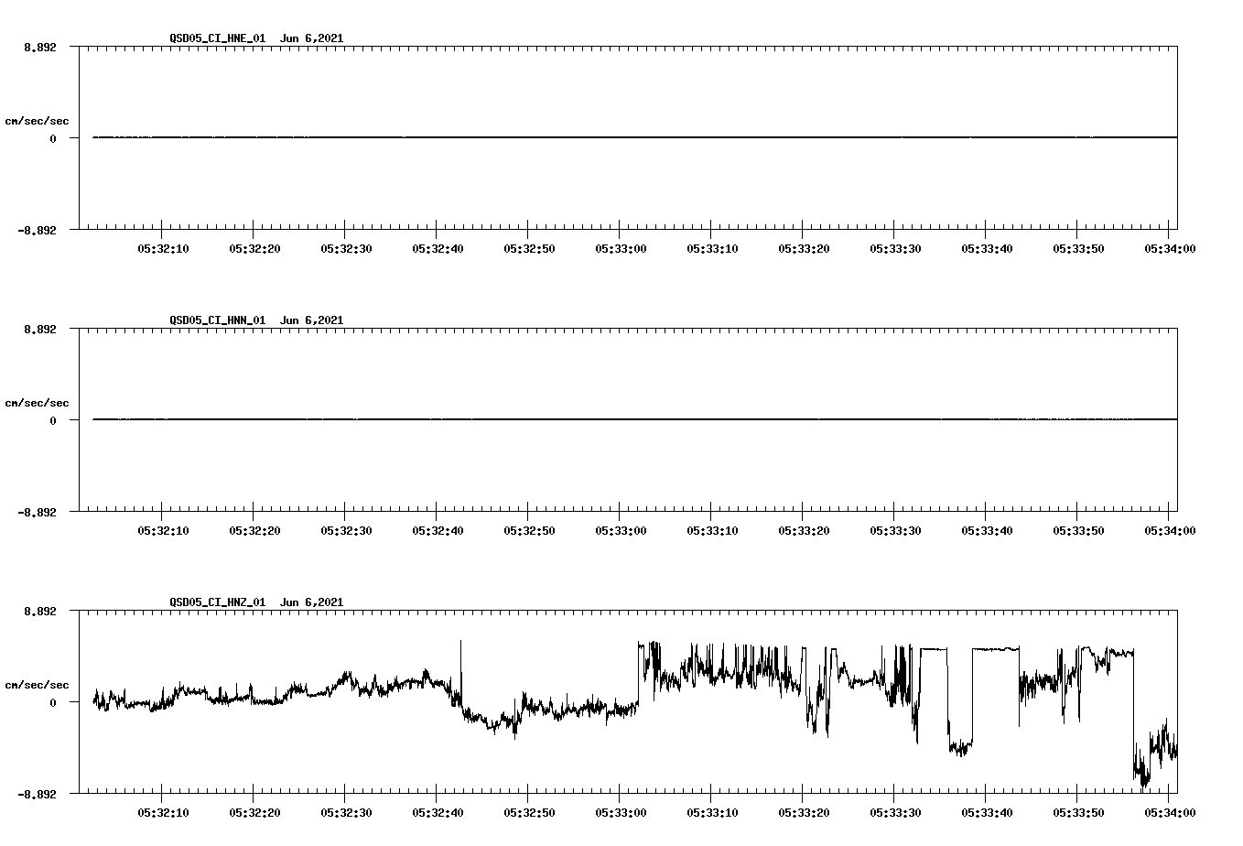Image resolution: width=1243 pixels, height=846 pixels.
Task: Click the HNE plot title QSD05_CI_HNE_01
Action: (x=218, y=38)
